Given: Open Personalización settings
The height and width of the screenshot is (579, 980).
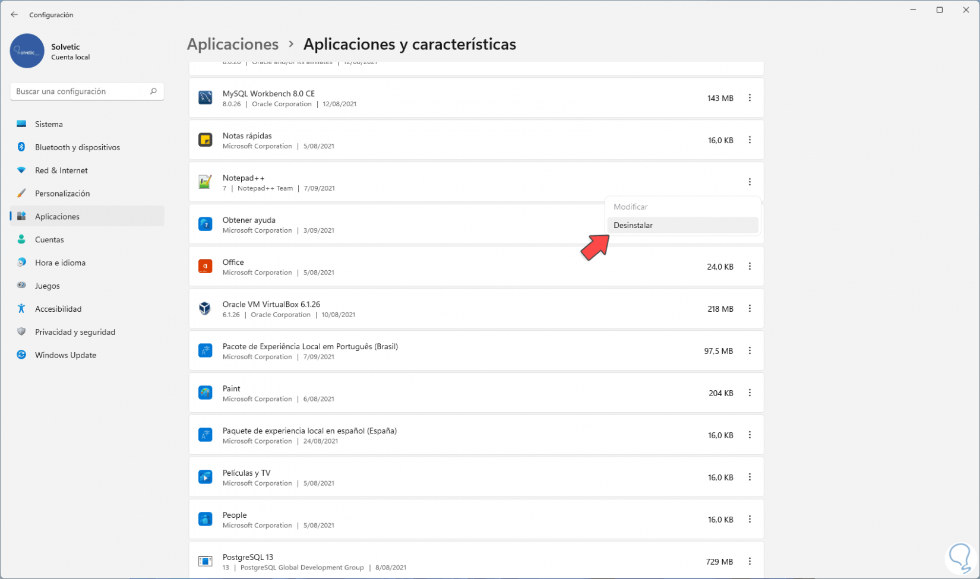Looking at the screenshot, I should click(x=87, y=194).
